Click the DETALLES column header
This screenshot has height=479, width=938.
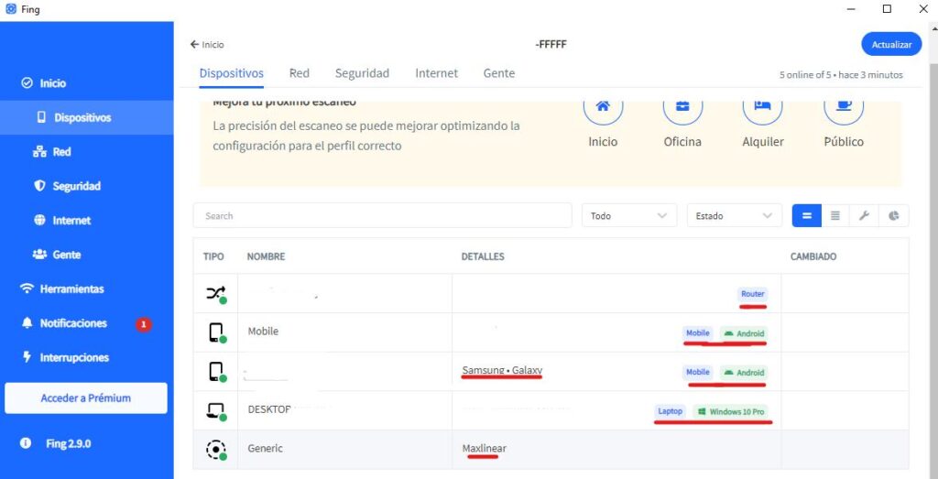tap(483, 256)
